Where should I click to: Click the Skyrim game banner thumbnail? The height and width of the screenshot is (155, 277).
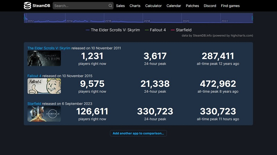coord(44,58)
